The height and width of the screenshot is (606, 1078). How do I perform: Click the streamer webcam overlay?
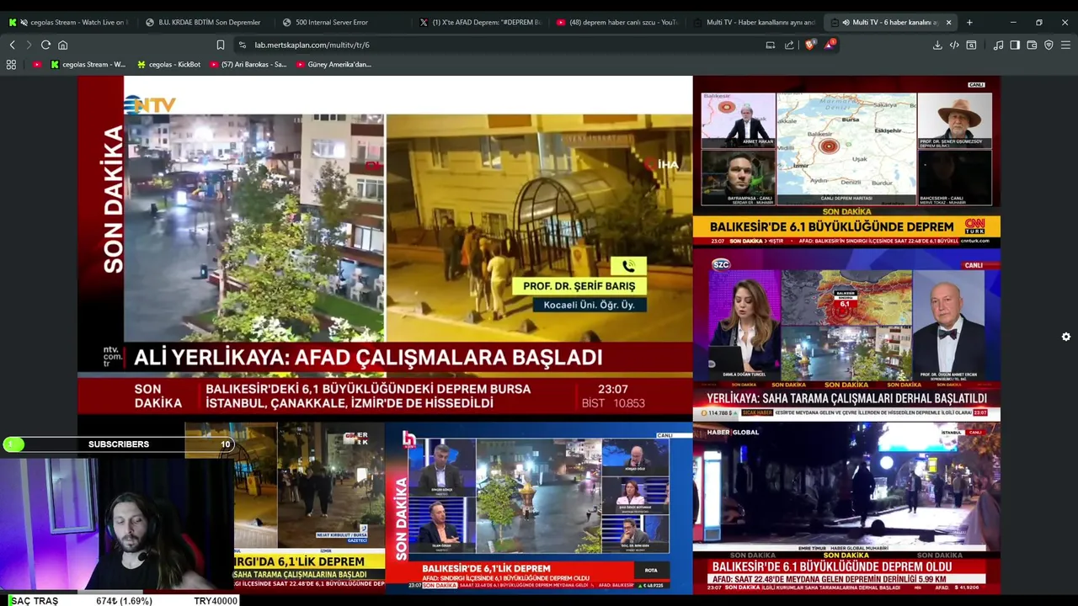coord(116,524)
